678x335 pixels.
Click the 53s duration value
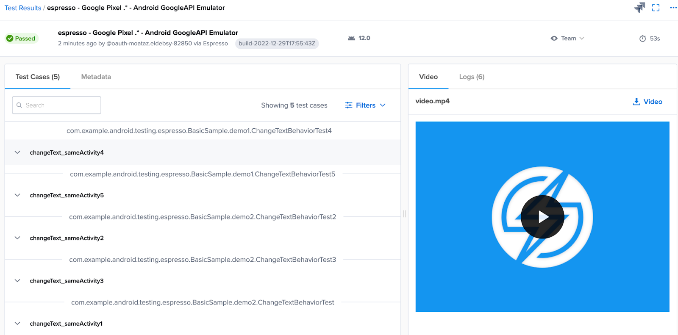[x=655, y=39]
